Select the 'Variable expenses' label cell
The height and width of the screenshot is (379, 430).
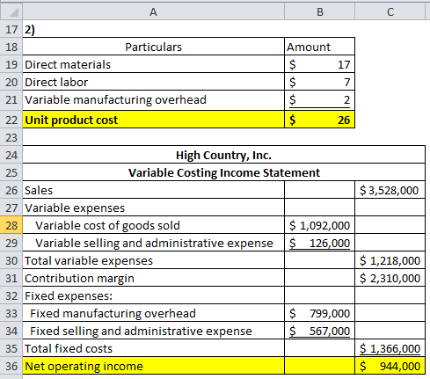(x=153, y=208)
